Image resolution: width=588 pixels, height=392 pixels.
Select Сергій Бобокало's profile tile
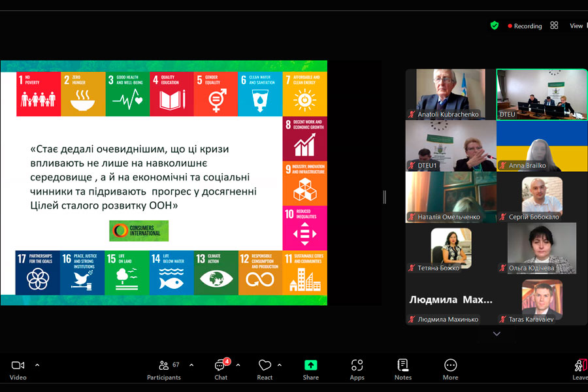coord(542,197)
